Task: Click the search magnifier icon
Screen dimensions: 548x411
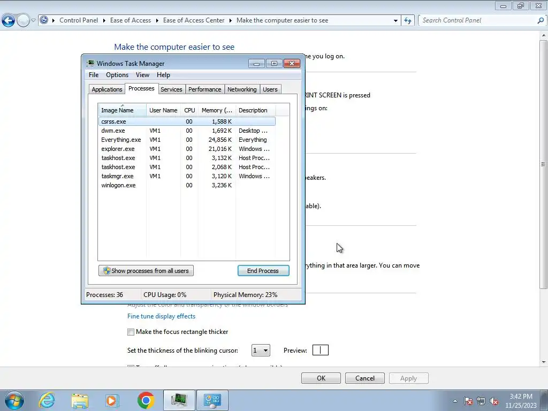Action: point(541,20)
